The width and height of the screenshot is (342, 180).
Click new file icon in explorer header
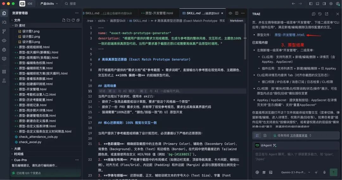(x=64, y=20)
